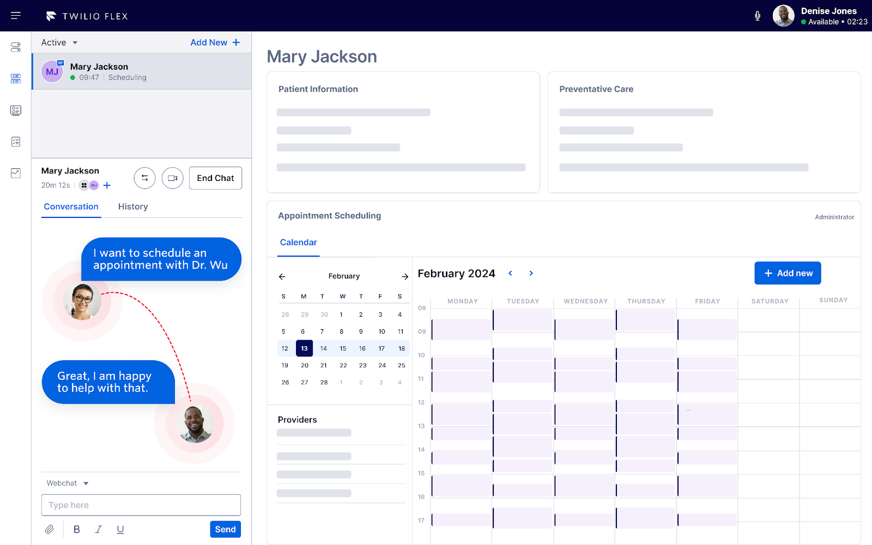The height and width of the screenshot is (545, 872).
Task: Switch to the Conversation tab
Action: pos(71,207)
